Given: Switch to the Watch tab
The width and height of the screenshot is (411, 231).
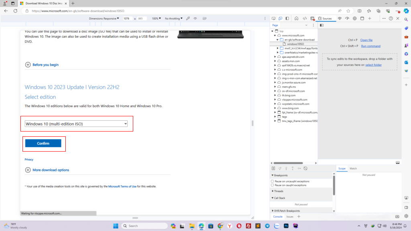Looking at the screenshot, I should pyautogui.click(x=353, y=168).
